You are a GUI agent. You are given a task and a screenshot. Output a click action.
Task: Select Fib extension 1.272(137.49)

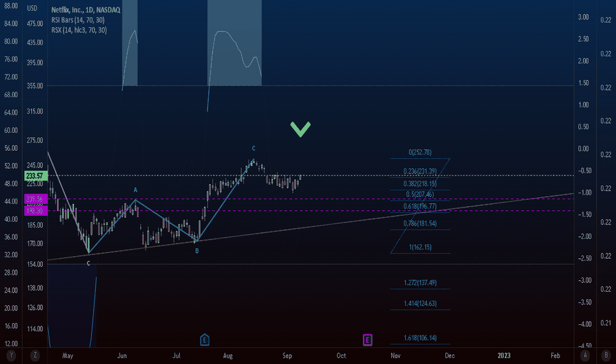pos(420,283)
